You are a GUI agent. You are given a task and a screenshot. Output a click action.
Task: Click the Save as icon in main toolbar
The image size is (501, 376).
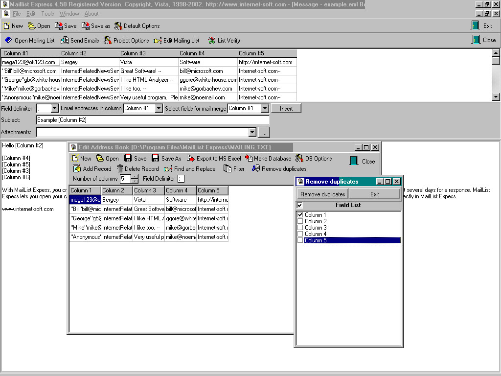(x=85, y=26)
